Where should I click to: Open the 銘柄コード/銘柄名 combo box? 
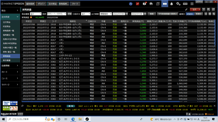pos(57,14)
